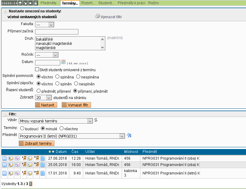Viewport: 246px width, 189px height.
Task: Click the Nastavit button
Action: pos(46,105)
